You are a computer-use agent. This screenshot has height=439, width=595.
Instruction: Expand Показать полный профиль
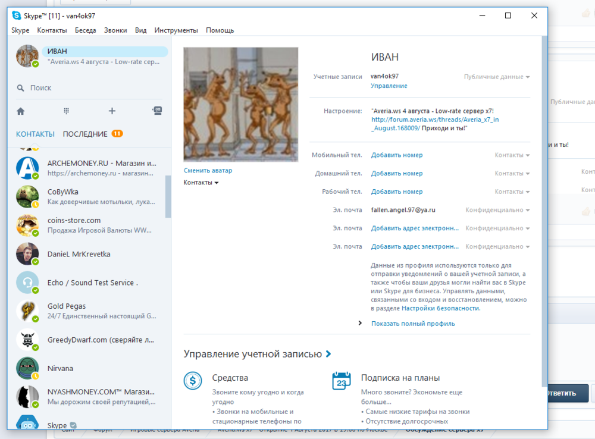(x=413, y=324)
